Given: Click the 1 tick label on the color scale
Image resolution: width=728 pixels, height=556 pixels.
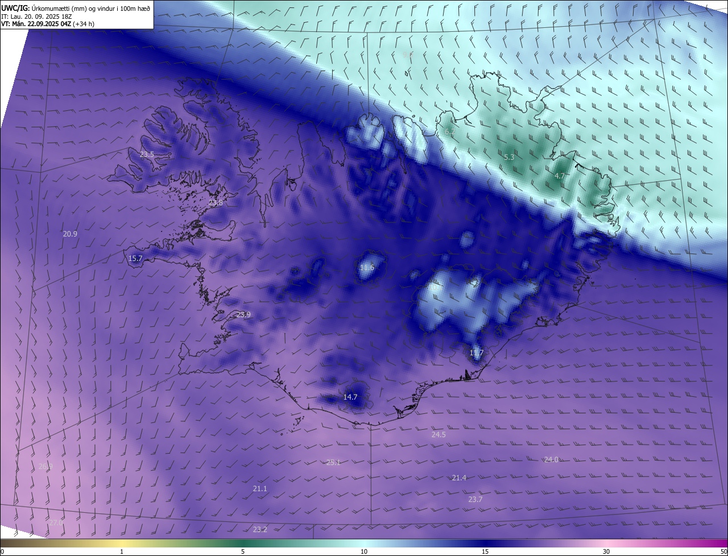Looking at the screenshot, I should click(122, 551).
